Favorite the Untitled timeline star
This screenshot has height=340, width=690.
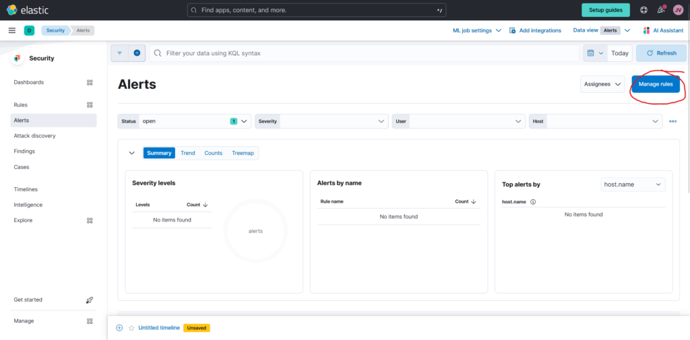click(131, 328)
